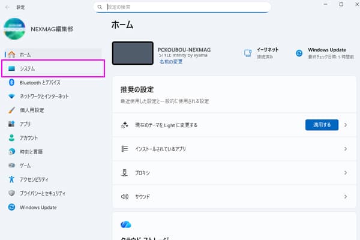360x240 pixels.
Task: Click the インストールされているアプリ text
Action: coord(160,149)
